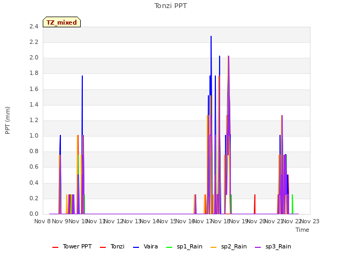342x257 pixels.
Task: Click the Nov 13 x-axis tick label
Action: 131,221
